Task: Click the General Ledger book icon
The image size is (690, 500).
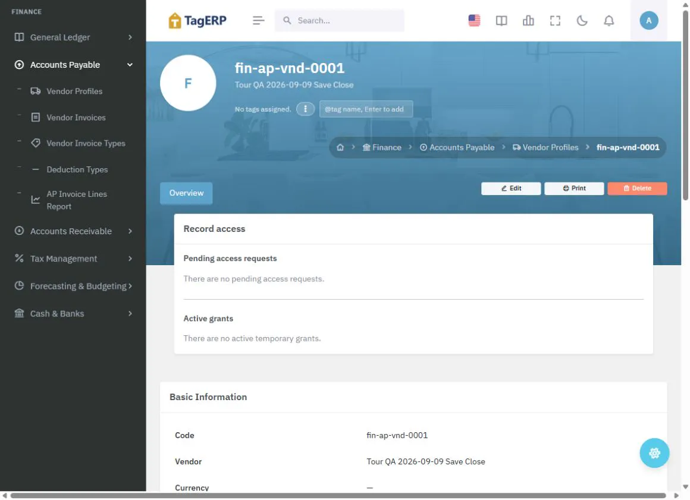Action: pyautogui.click(x=19, y=37)
